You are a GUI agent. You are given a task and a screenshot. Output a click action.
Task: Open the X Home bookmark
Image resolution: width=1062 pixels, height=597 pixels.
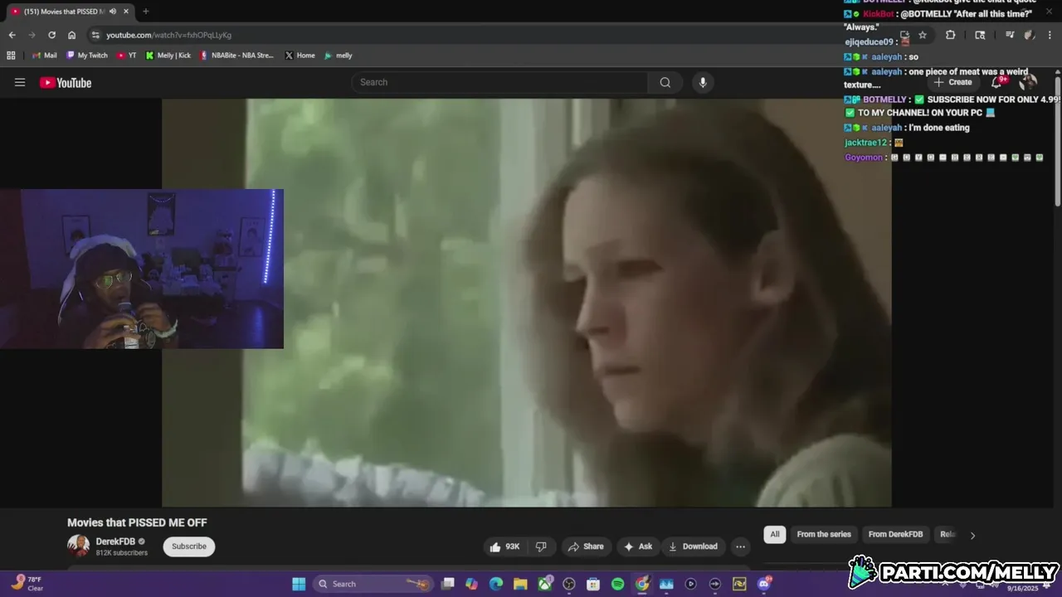pyautogui.click(x=300, y=56)
